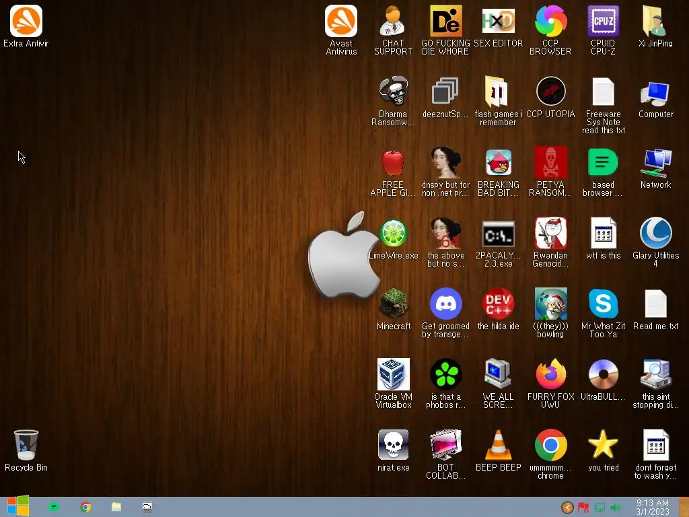Select the njrat.exe skull icon
The image size is (689, 517).
pyautogui.click(x=393, y=451)
